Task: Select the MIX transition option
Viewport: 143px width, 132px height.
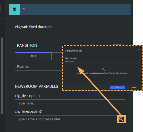Action: [33, 56]
